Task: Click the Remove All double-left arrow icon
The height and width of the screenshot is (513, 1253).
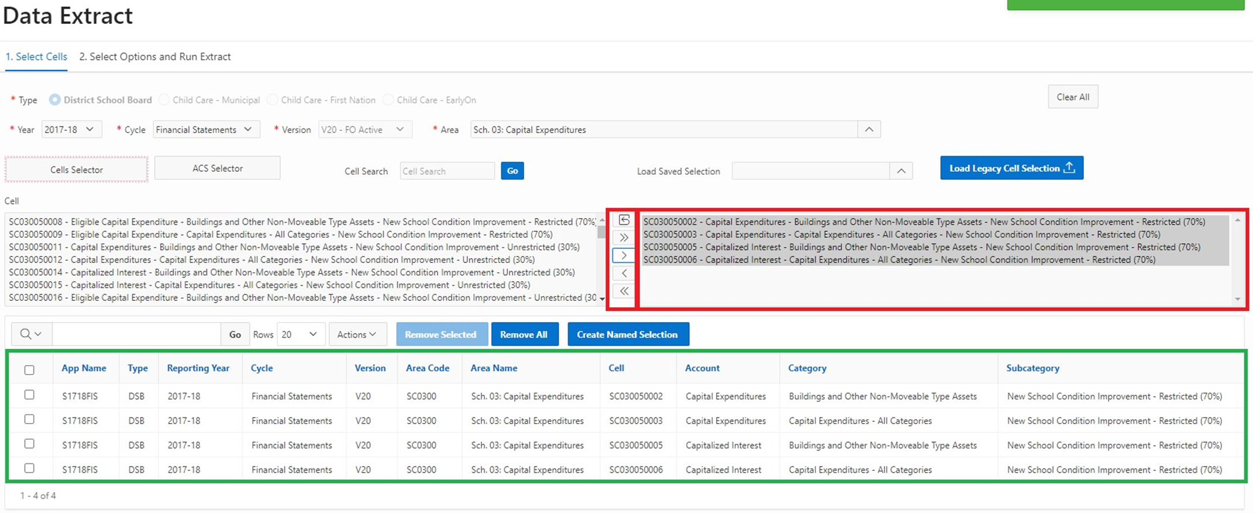Action: pyautogui.click(x=624, y=291)
